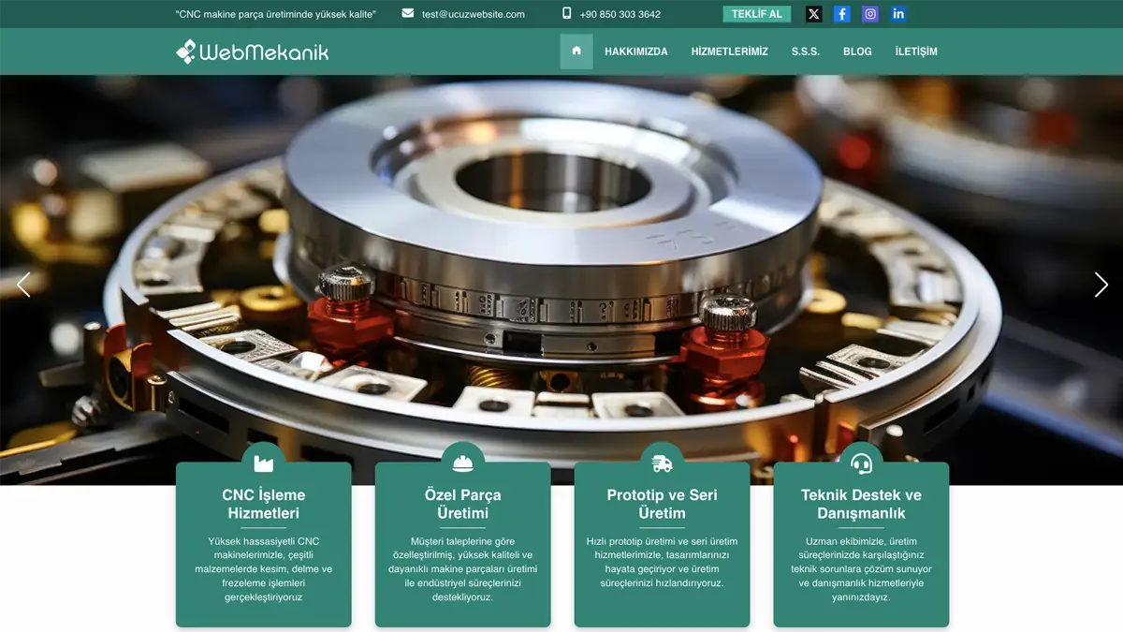Open the X (Twitter) social icon
Screen dimensions: 1123x632
[x=814, y=14]
